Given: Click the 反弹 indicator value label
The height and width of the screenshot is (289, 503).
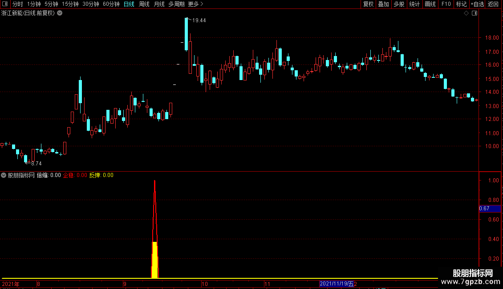Looking at the screenshot, I should pos(101,175).
